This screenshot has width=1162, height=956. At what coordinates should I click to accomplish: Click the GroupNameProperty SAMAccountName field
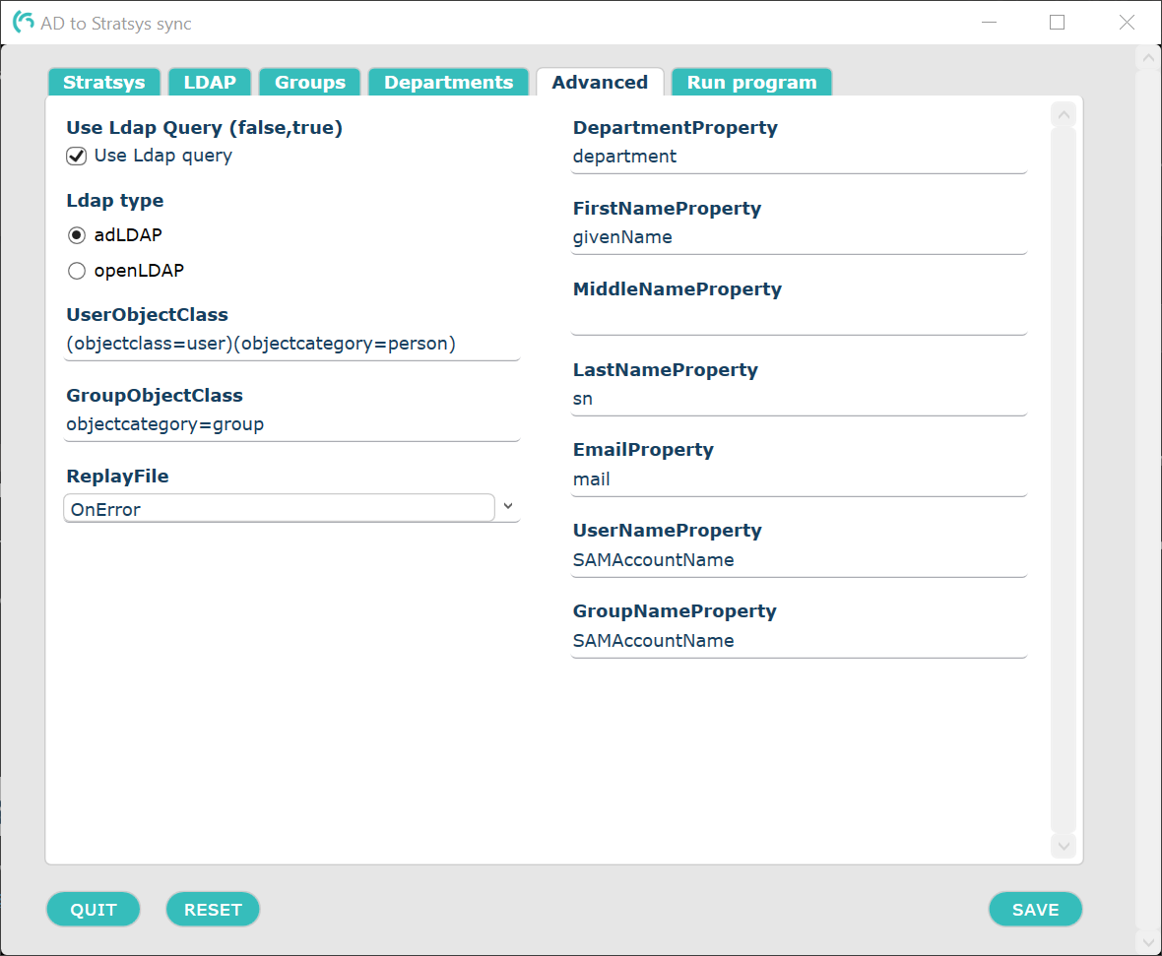click(x=799, y=642)
